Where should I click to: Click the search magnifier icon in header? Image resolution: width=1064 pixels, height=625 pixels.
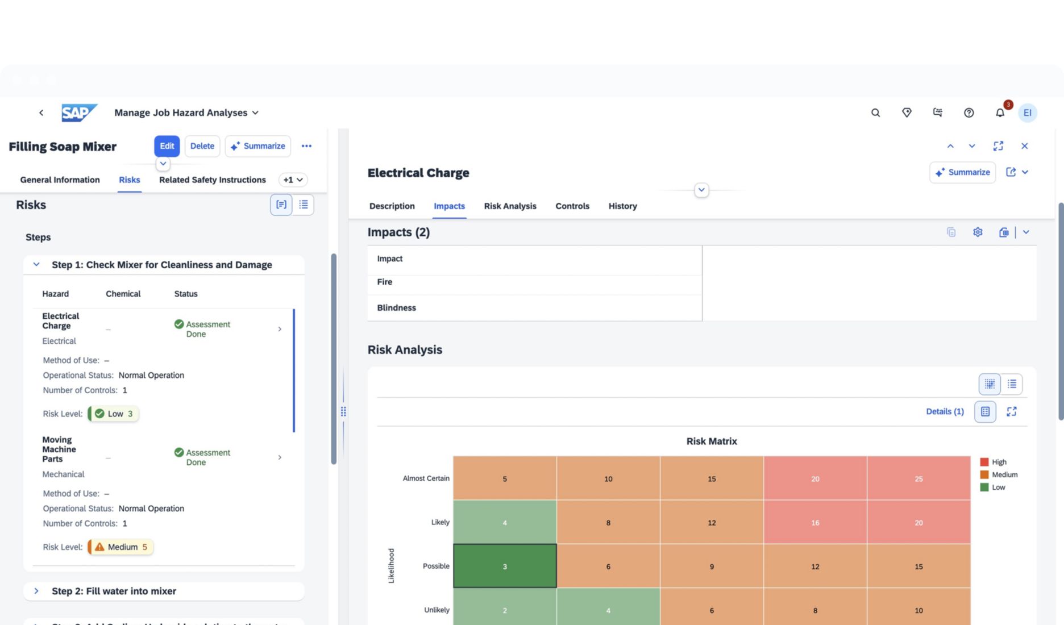875,113
